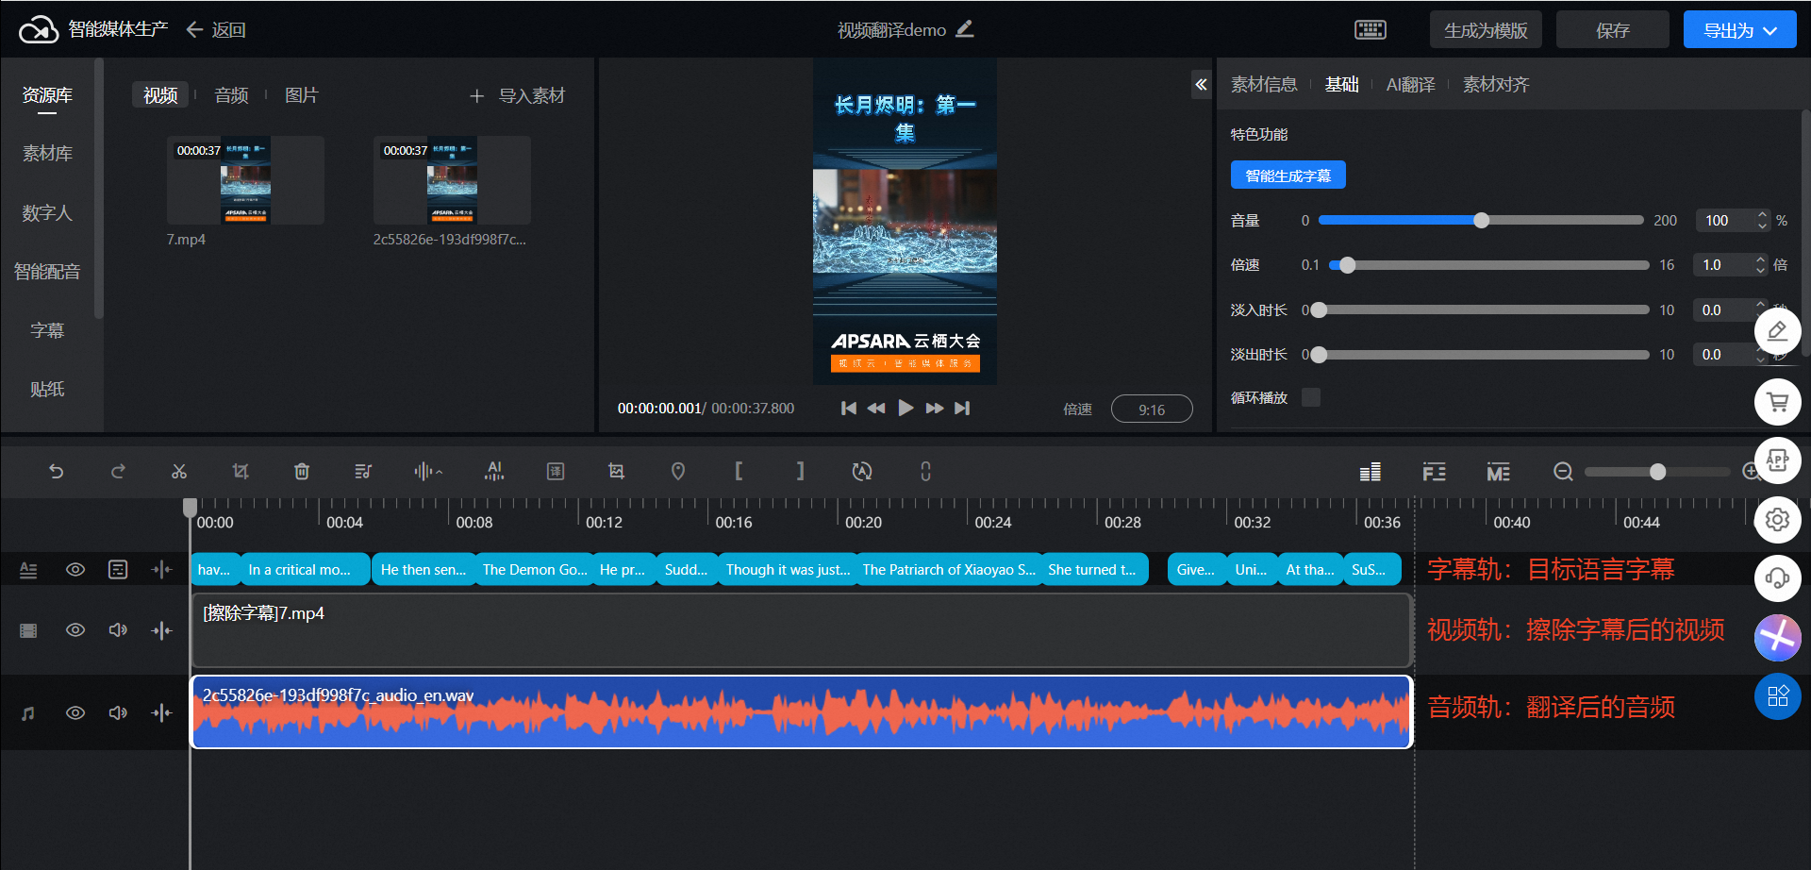The width and height of the screenshot is (1811, 870).
Task: Open the floating settings gear button
Action: (x=1778, y=519)
